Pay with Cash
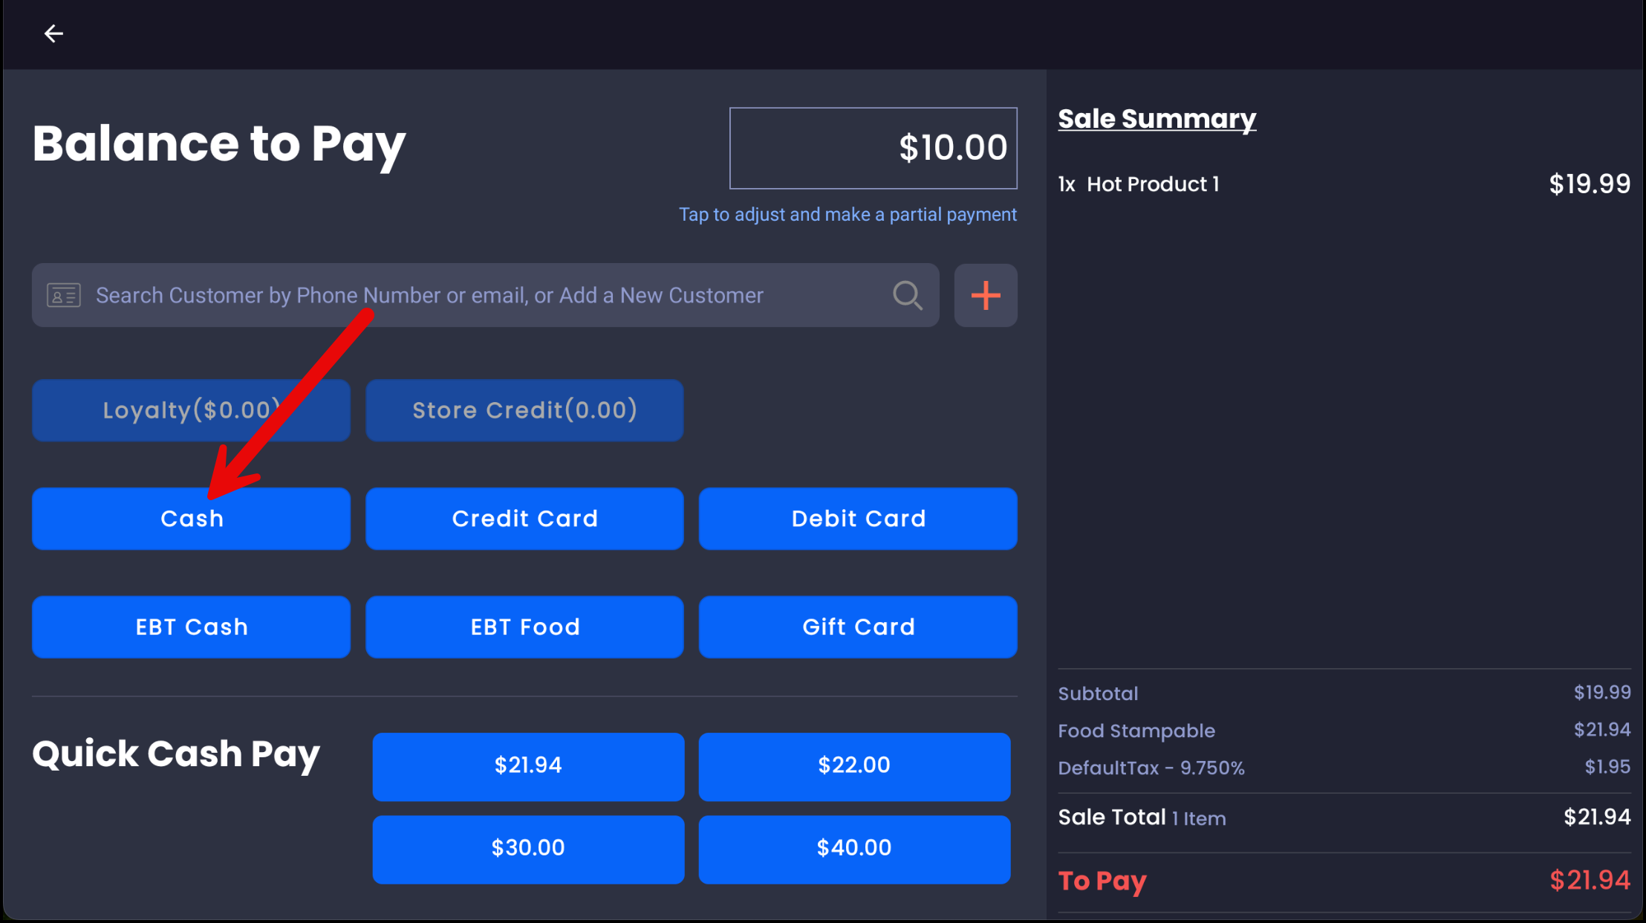The image size is (1646, 923). click(x=191, y=519)
